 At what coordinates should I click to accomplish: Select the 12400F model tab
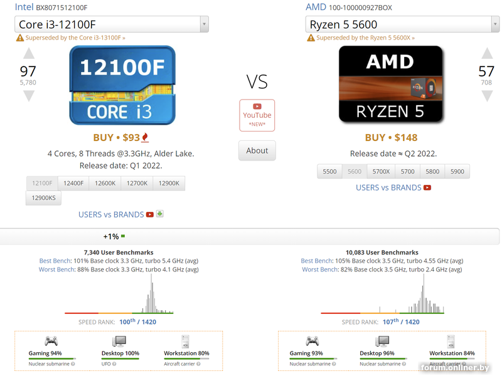click(x=73, y=183)
